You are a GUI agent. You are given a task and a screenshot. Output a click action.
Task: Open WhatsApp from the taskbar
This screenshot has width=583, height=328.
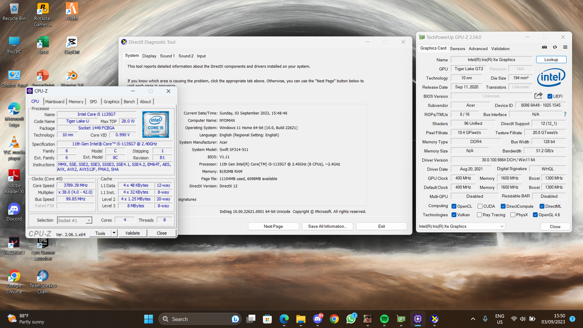(351, 319)
